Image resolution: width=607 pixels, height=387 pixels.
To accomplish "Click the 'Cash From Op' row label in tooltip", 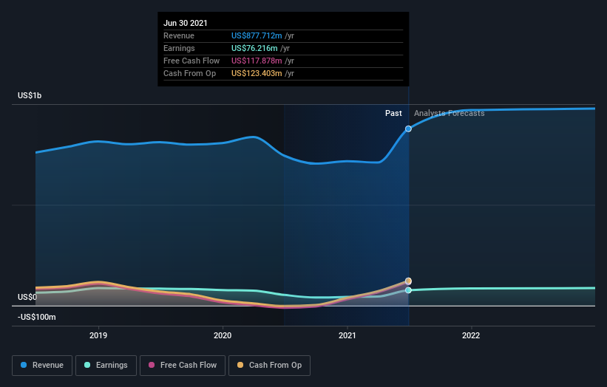I will pos(190,73).
